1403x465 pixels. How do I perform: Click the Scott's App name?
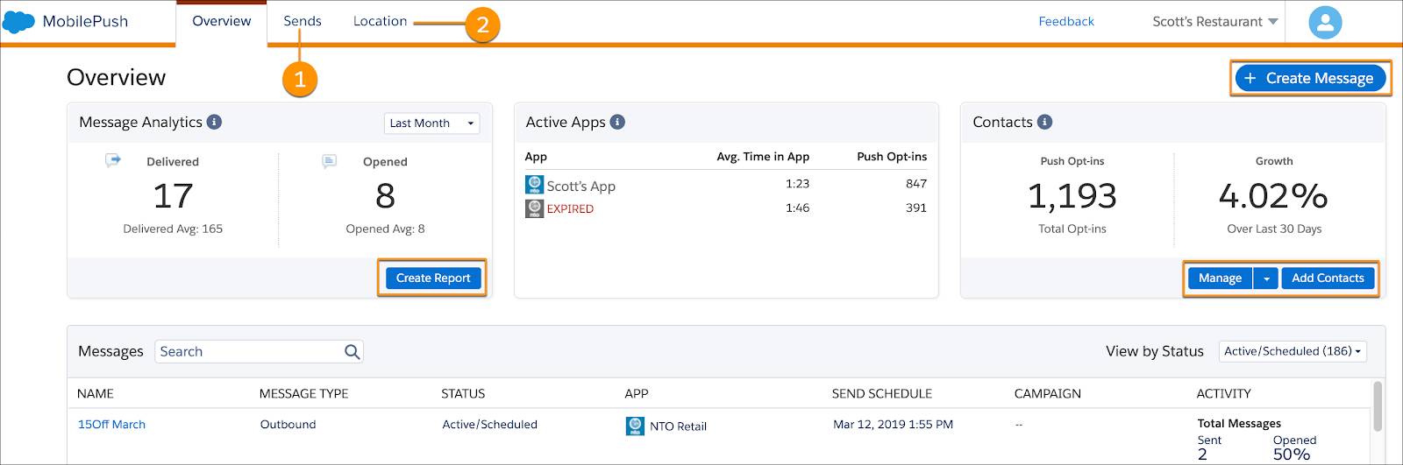point(580,186)
